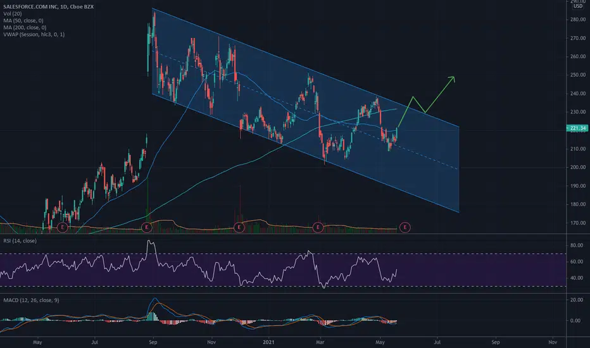590x348 pixels.
Task: Select the VWAP (Session, hlc3, 0, 1) legend
Action: click(34, 34)
